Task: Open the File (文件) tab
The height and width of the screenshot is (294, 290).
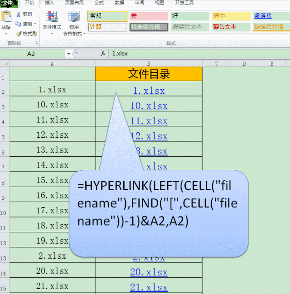Action: click(x=9, y=3)
